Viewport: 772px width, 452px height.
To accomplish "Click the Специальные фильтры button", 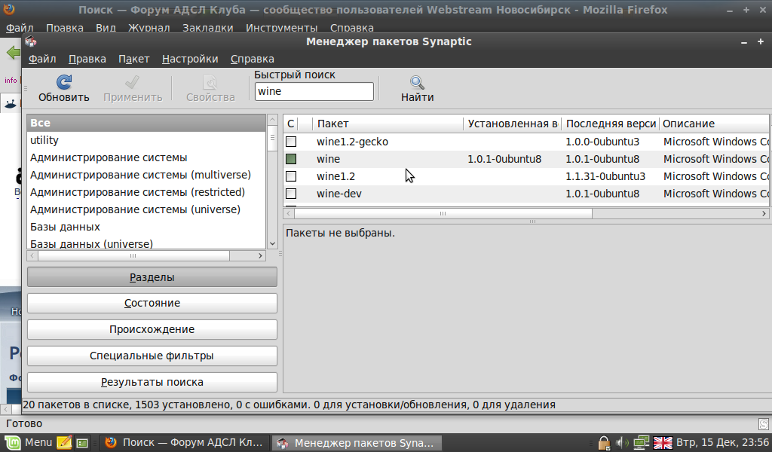I will pos(152,356).
